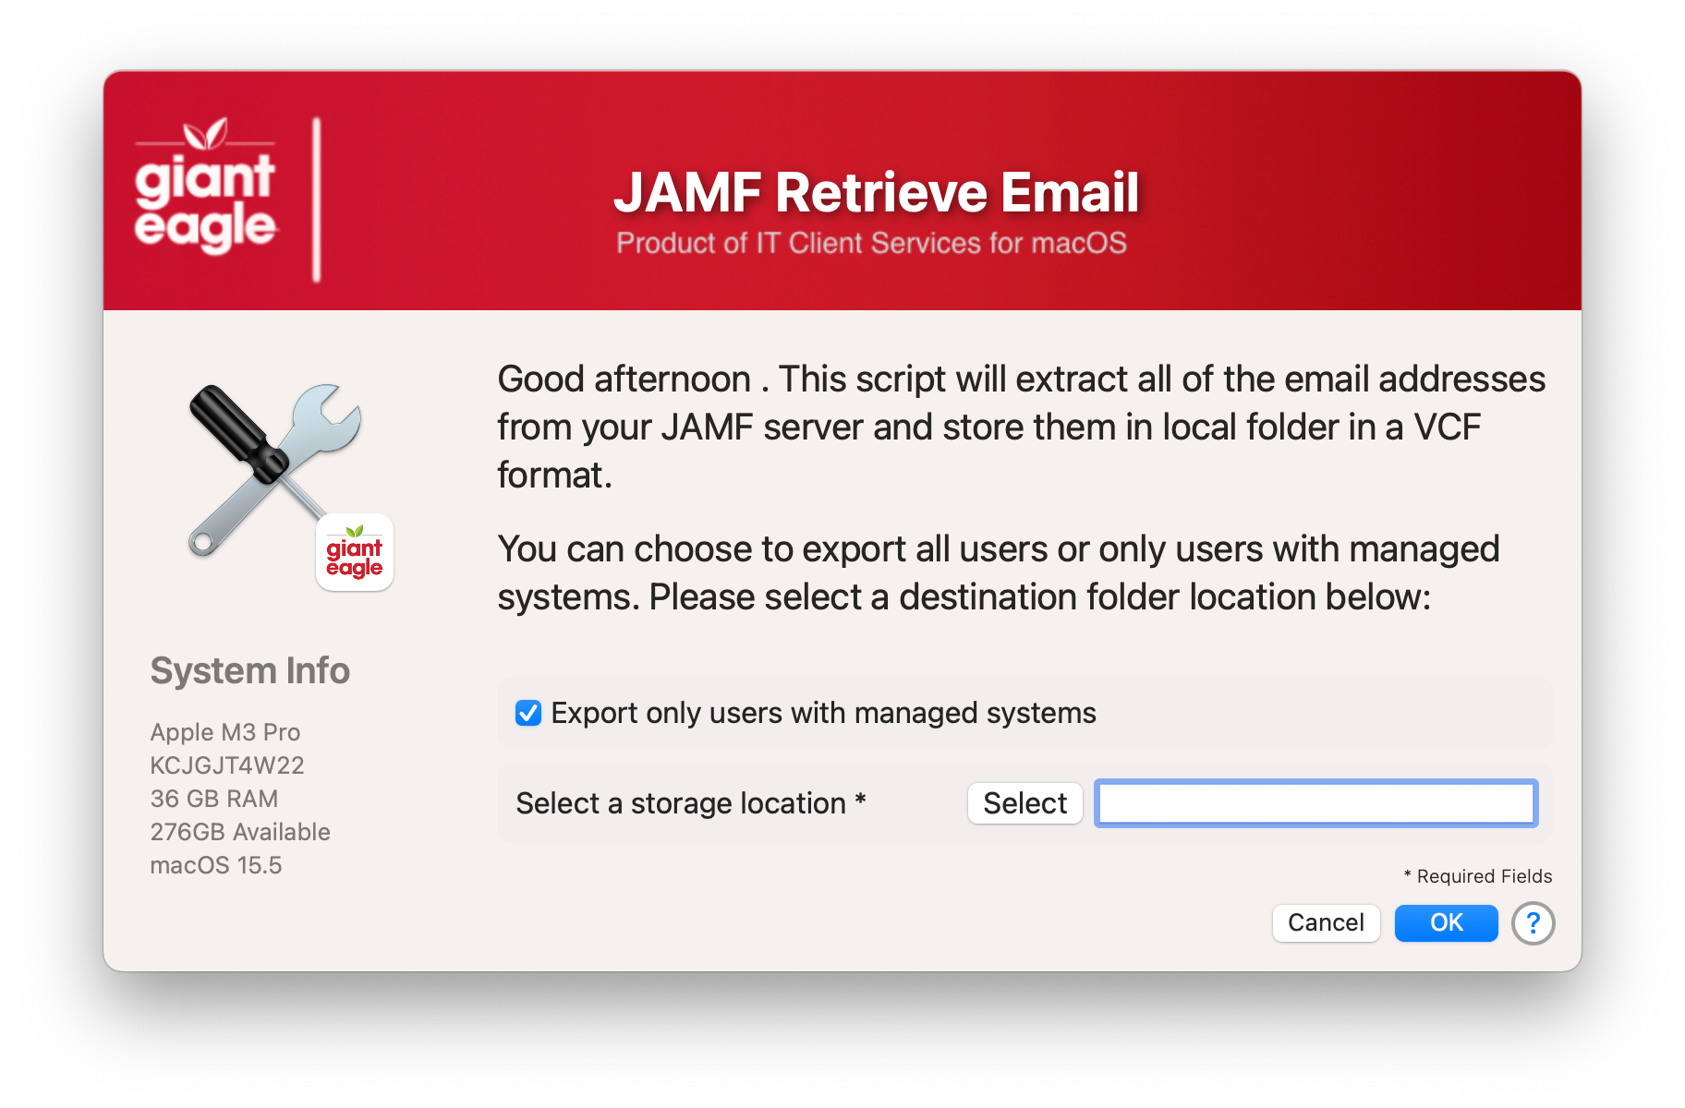Viewport: 1685px width, 1108px height.
Task: Click the Giant Eagle logo in the banner
Action: 205,186
